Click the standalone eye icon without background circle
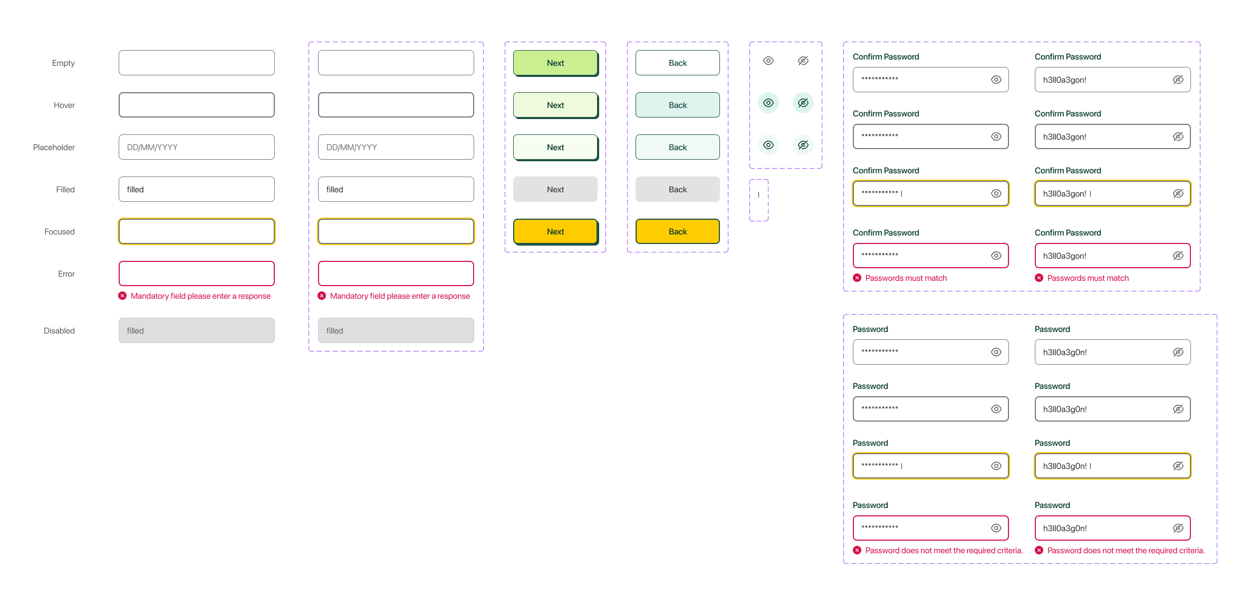The image size is (1250, 606). pos(768,61)
